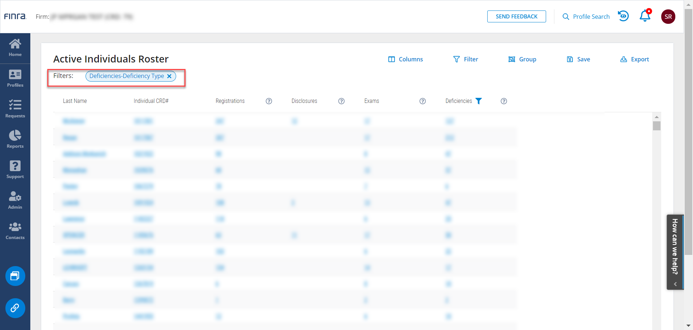693x330 pixels.
Task: Open the Columns chooser
Action: (405, 59)
